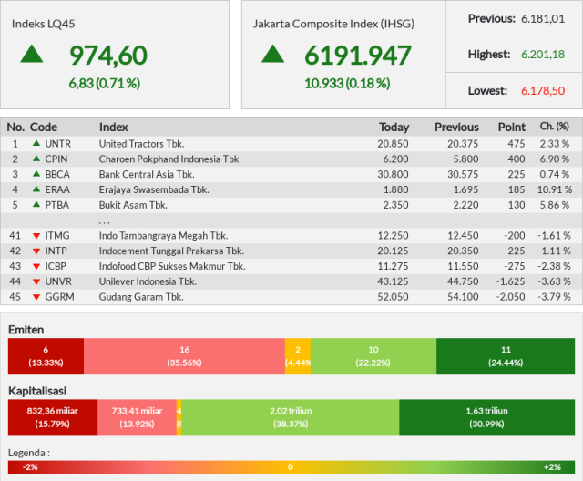Click the UNTR stock code
Viewport: 583px width, 481px height.
58,144
